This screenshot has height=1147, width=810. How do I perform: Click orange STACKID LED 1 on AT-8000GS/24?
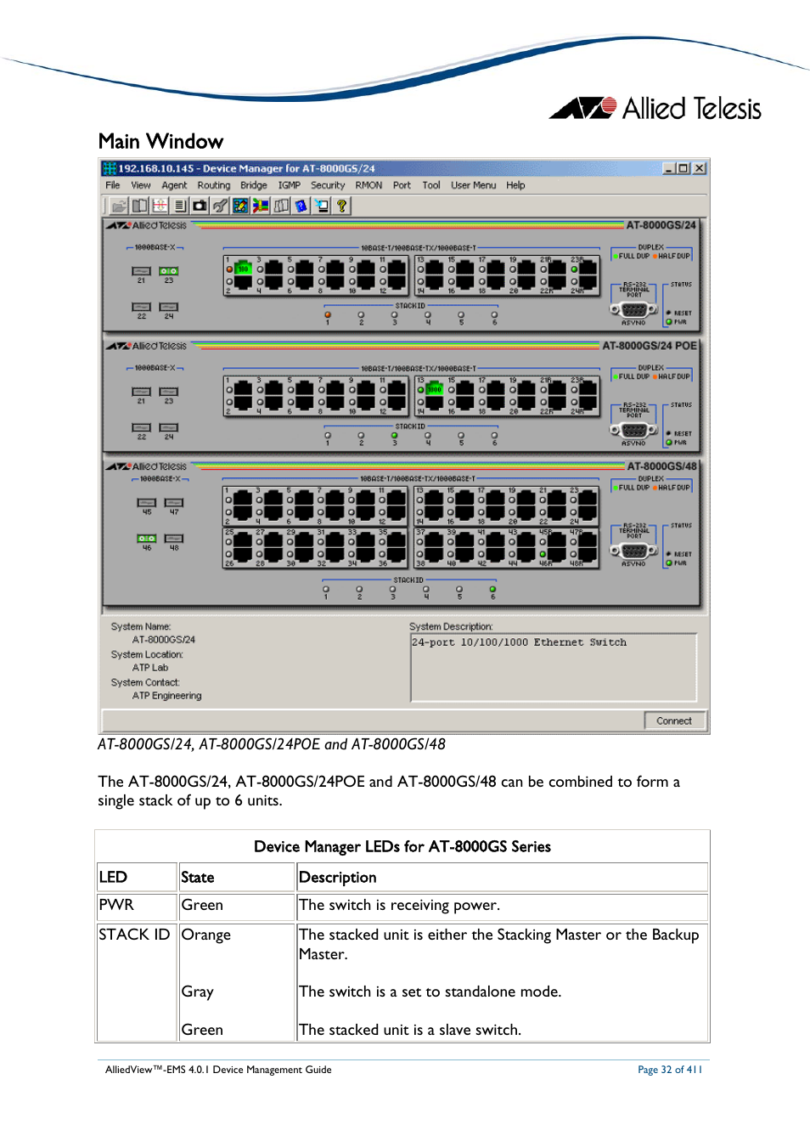coord(328,315)
